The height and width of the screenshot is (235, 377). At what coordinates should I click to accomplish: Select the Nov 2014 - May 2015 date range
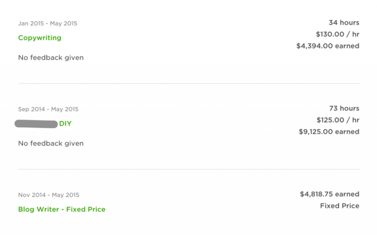pos(49,195)
